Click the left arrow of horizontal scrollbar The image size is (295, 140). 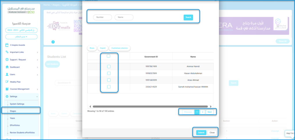click(90, 106)
